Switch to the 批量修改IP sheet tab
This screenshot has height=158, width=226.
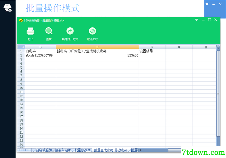(83, 150)
